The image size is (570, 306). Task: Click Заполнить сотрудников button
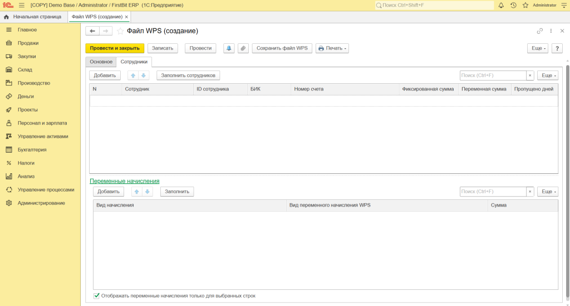(x=188, y=76)
